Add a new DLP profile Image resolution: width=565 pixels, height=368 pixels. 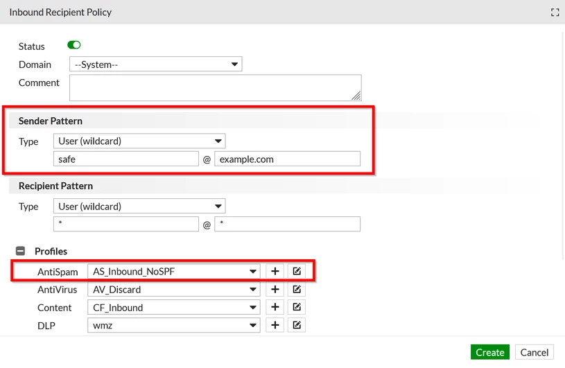coord(275,325)
